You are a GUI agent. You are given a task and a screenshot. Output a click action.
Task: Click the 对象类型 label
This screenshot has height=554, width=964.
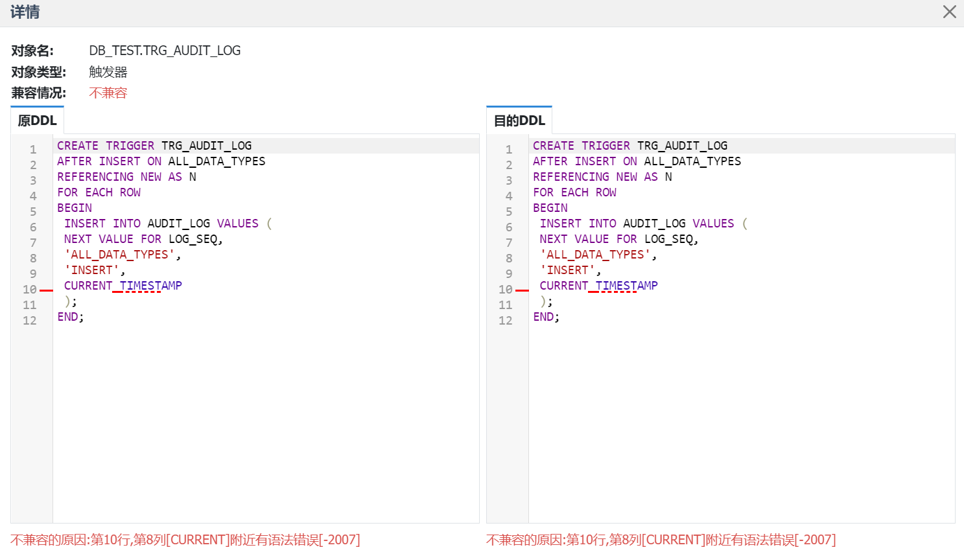(38, 72)
